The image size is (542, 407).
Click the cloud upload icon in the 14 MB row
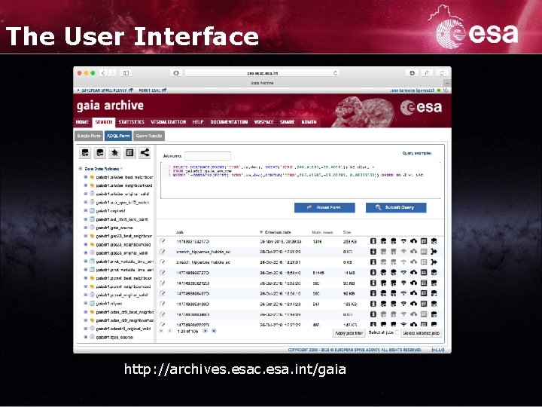click(x=413, y=273)
